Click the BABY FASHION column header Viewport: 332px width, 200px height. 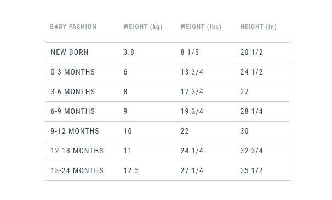[73, 27]
